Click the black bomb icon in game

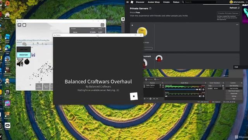(x=27, y=61)
